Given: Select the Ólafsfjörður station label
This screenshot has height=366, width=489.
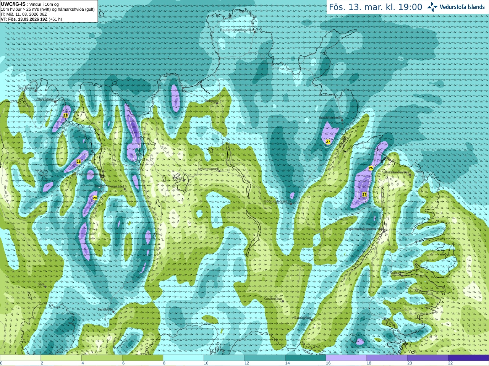Looking at the screenshot, I should coord(45,99).
